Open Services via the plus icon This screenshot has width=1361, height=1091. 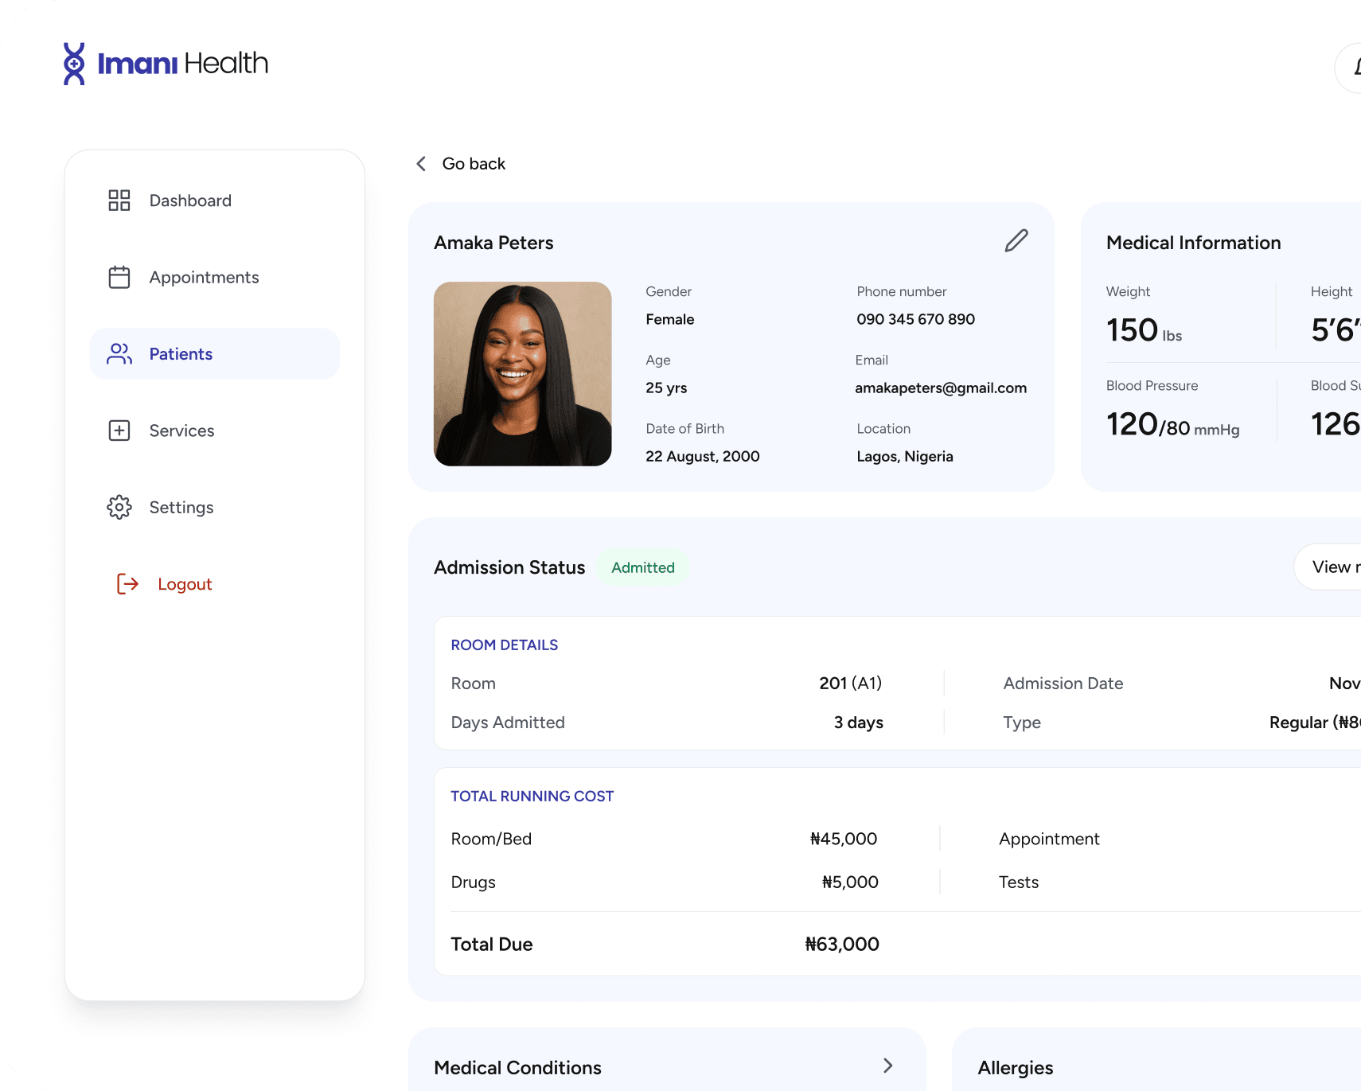(x=119, y=430)
